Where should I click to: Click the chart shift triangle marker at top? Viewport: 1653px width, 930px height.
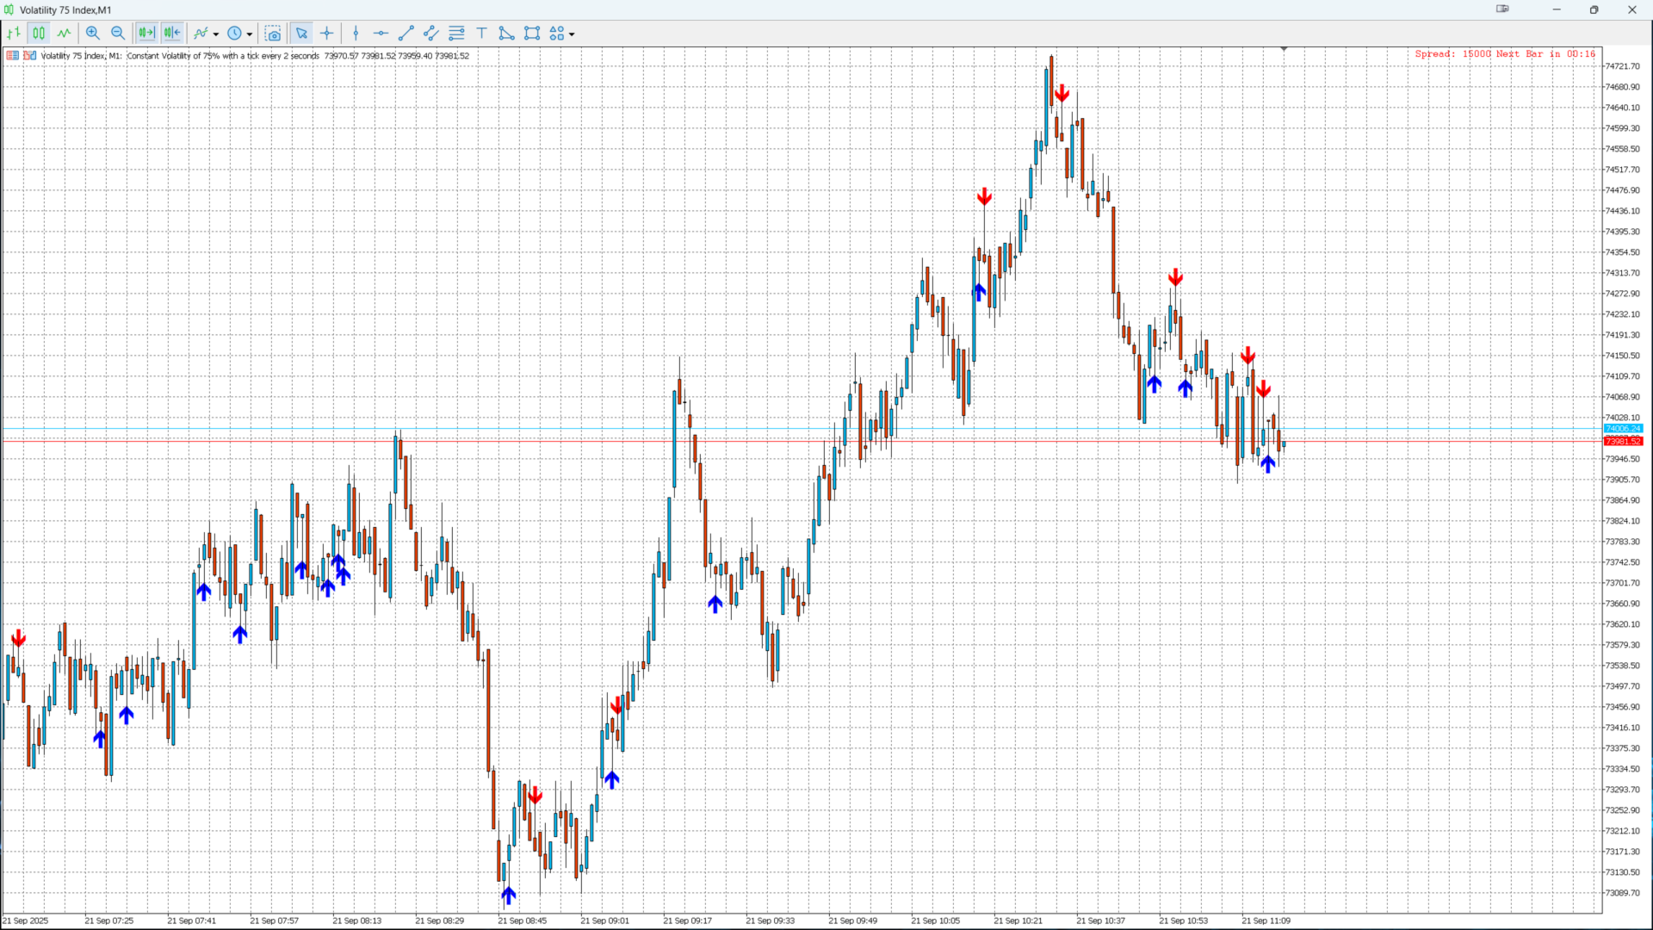click(1284, 49)
